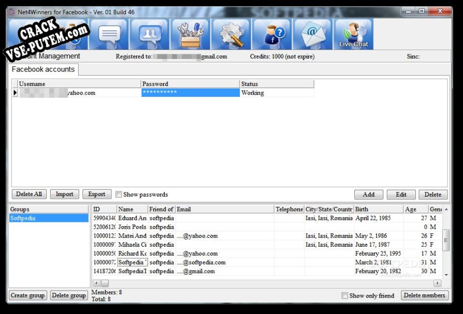Maximize the Net4Winners window
The image size is (463, 314).
[422, 11]
